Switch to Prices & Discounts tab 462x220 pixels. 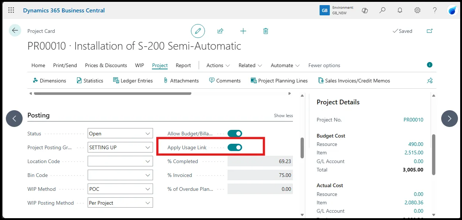click(106, 65)
